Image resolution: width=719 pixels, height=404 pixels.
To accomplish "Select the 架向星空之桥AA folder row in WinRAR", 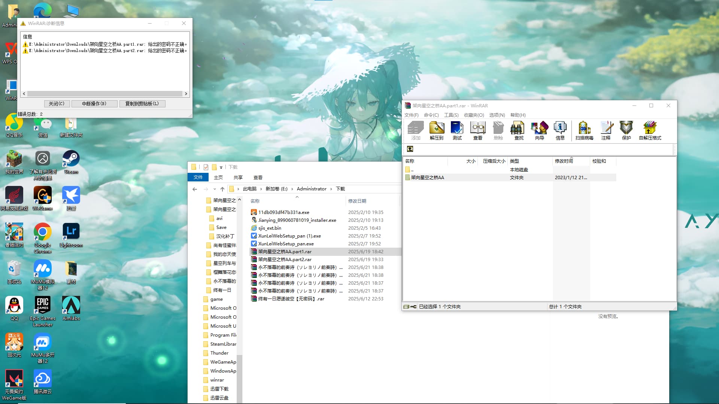I will [509, 178].
